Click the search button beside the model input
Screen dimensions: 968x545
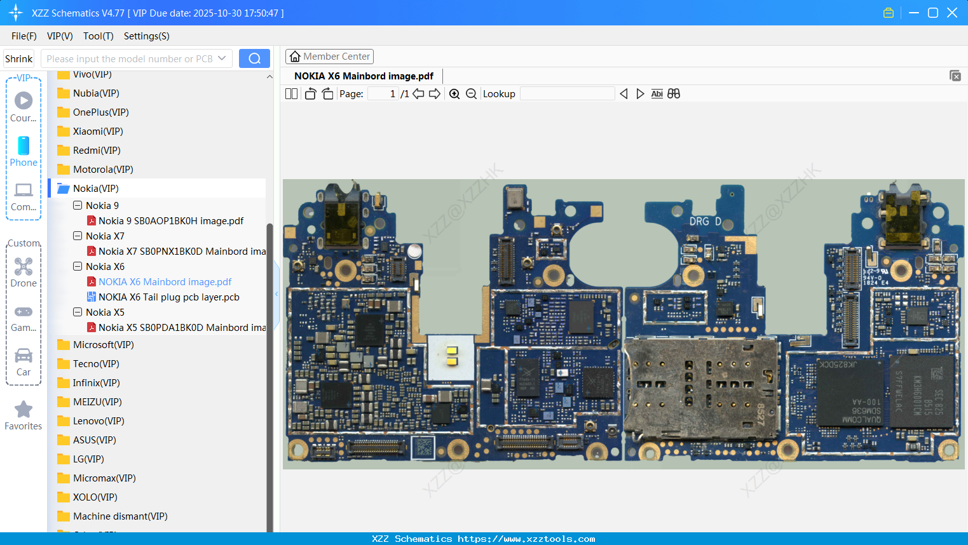click(254, 58)
